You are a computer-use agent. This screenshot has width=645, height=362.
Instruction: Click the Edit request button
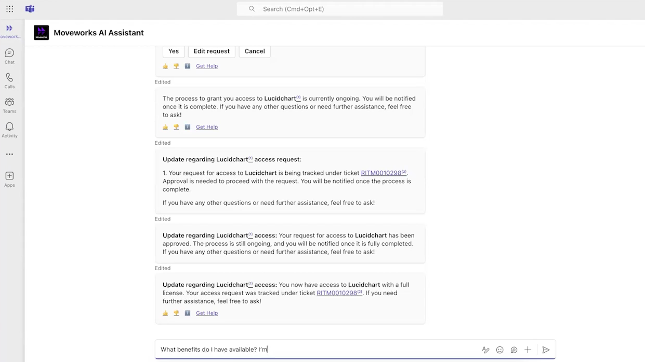211,51
